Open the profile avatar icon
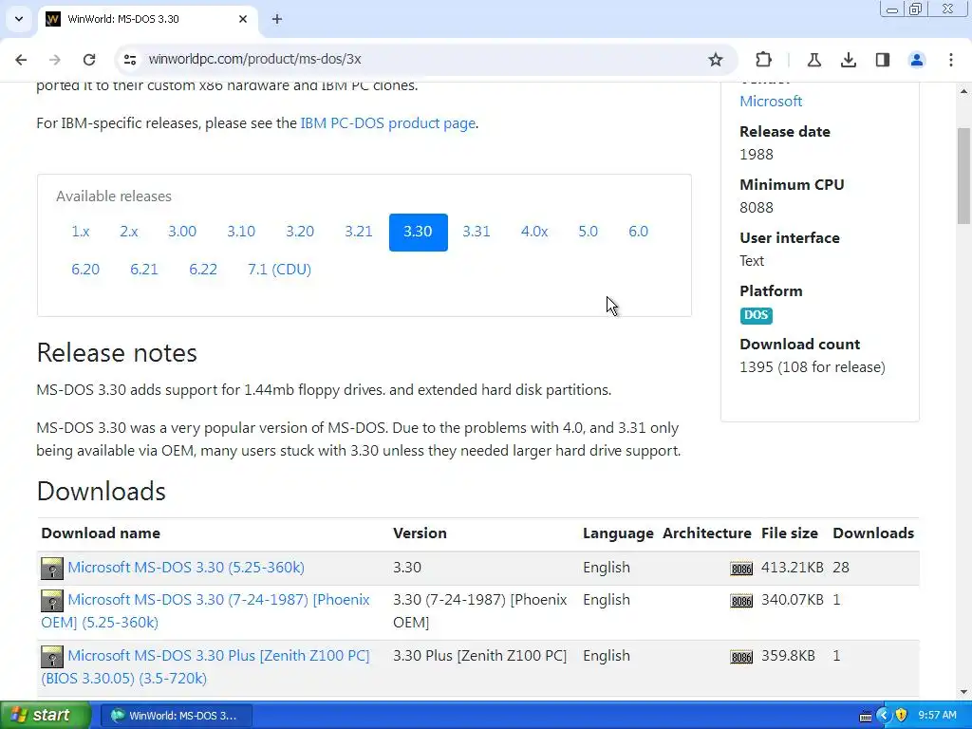972x729 pixels. click(x=917, y=60)
